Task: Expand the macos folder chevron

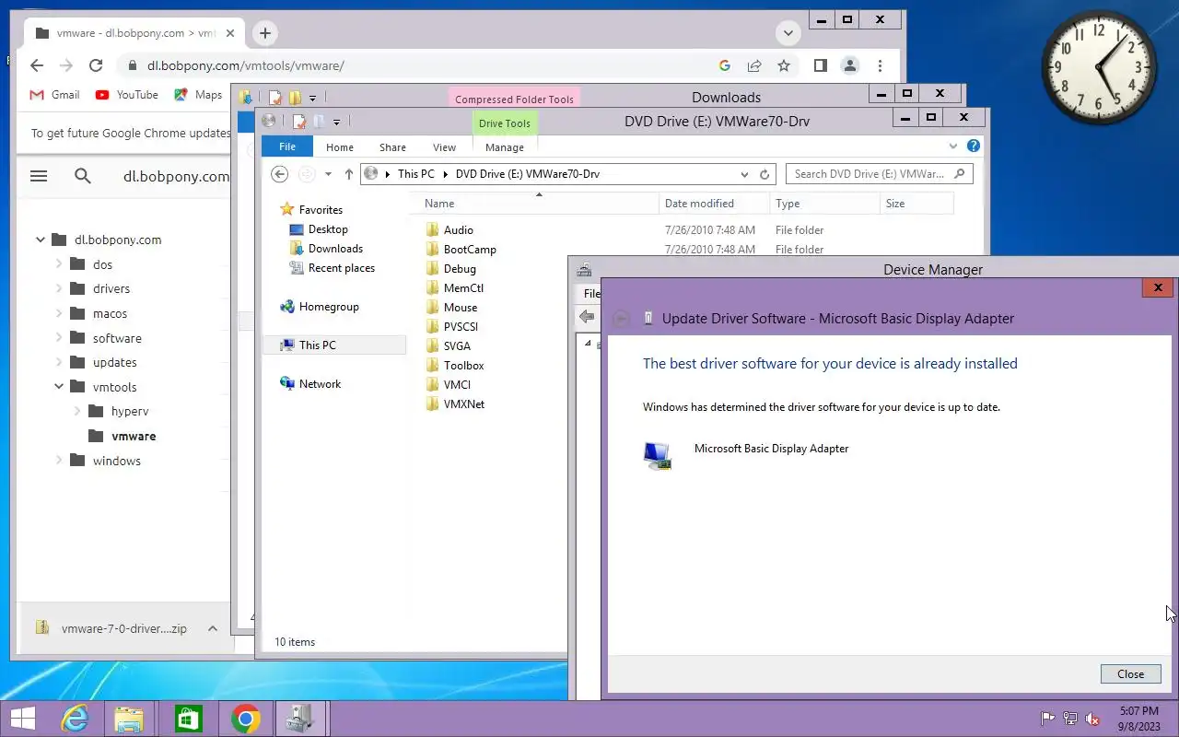Action: (x=59, y=313)
